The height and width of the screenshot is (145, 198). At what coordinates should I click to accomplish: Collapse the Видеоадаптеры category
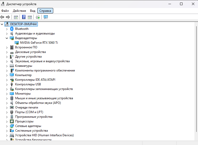tap(7, 38)
